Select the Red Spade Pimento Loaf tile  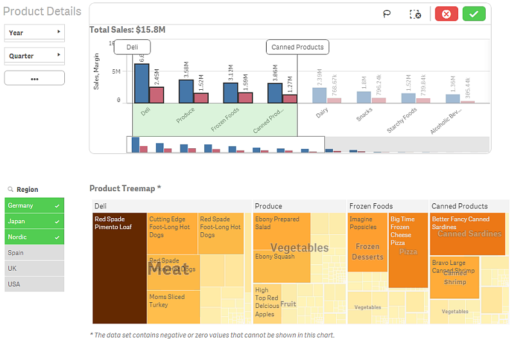coord(120,268)
